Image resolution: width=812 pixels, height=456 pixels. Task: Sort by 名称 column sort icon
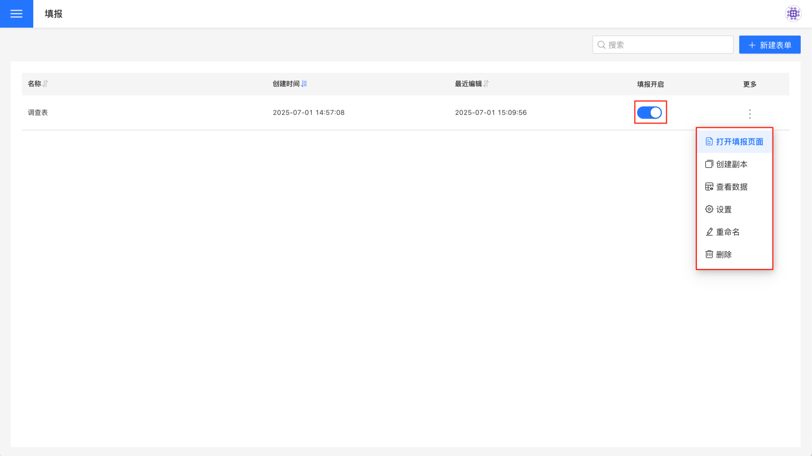(46, 84)
